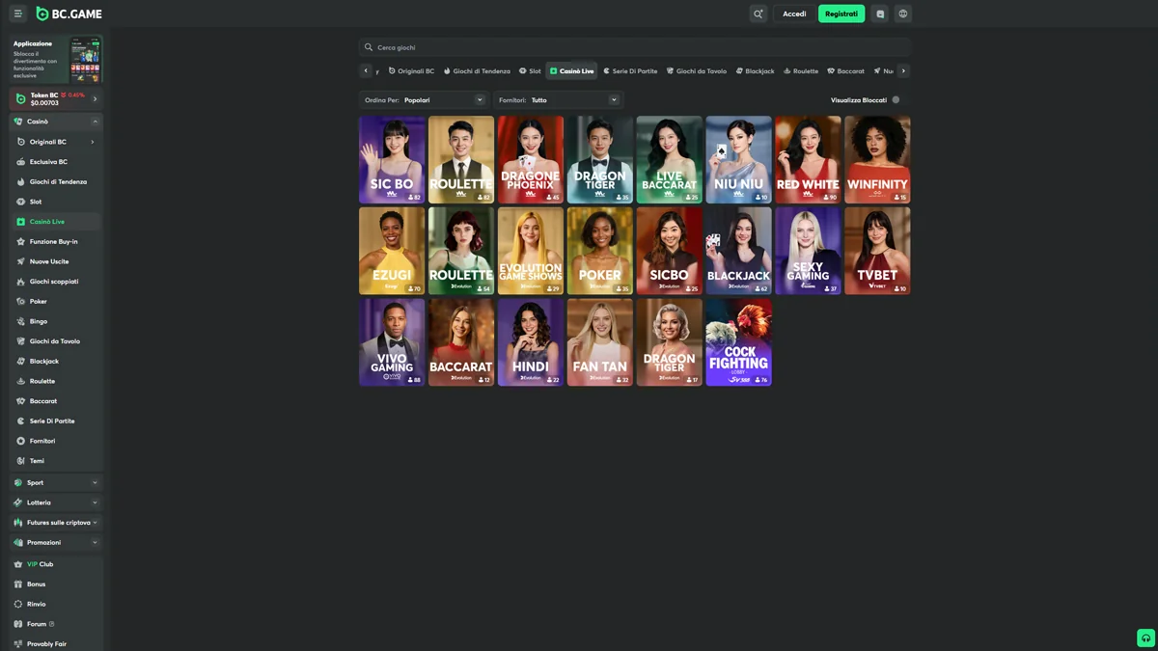
Task: Open the TVBet game thumbnail
Action: pyautogui.click(x=877, y=251)
